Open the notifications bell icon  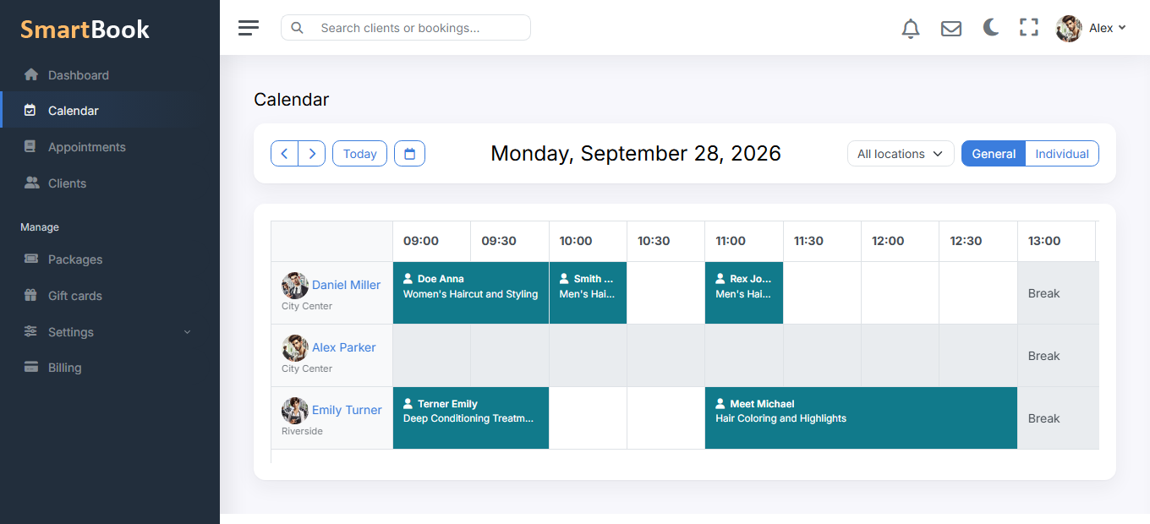coord(911,28)
